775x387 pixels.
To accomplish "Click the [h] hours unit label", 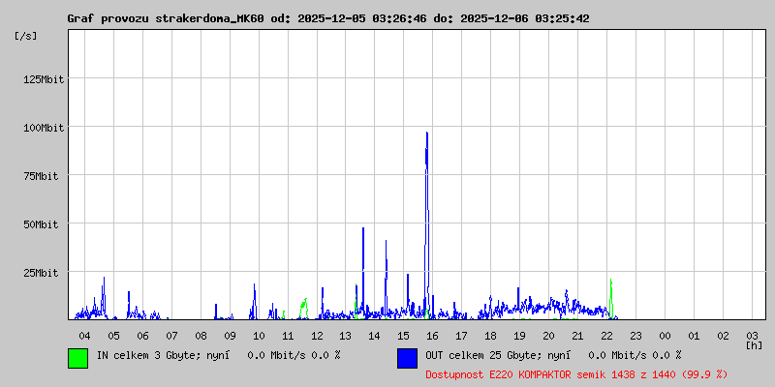I will tap(754, 344).
